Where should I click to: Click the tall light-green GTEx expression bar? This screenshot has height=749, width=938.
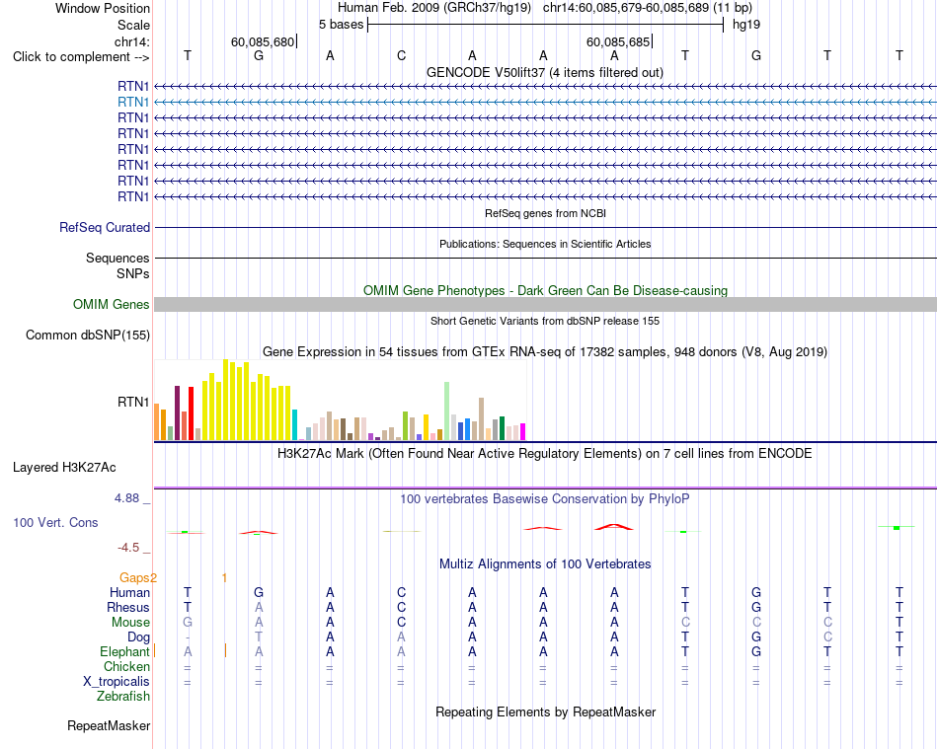tap(447, 412)
